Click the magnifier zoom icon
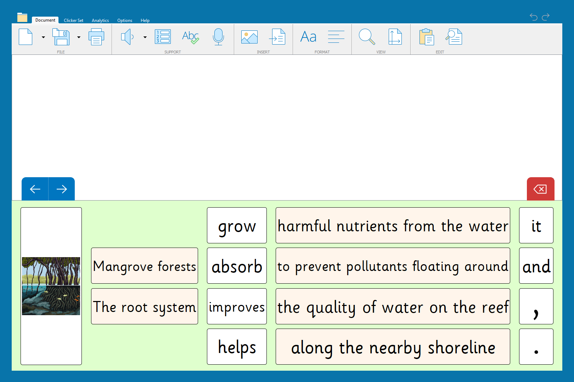The width and height of the screenshot is (574, 382). [x=367, y=37]
